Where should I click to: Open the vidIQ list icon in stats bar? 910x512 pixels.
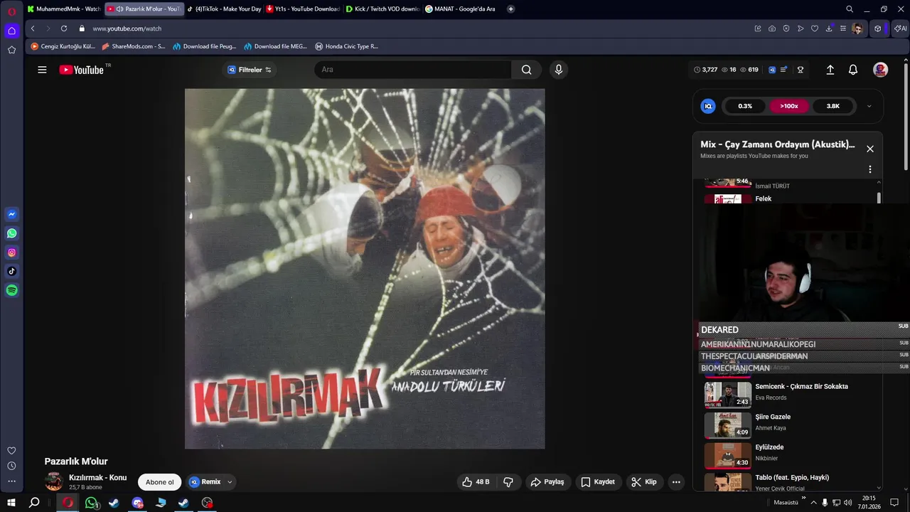783,70
